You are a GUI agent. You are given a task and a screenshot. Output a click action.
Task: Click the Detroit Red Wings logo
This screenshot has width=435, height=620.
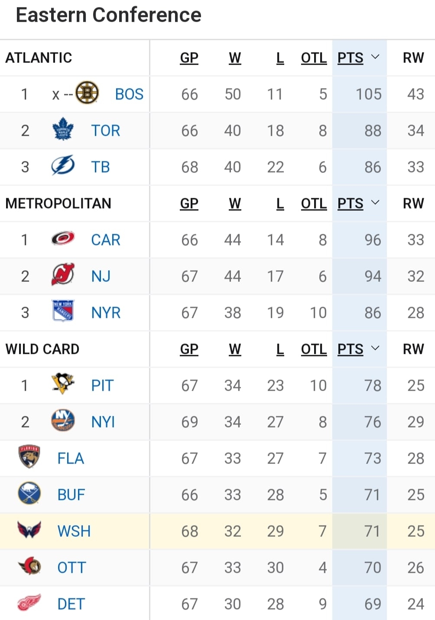tap(29, 603)
